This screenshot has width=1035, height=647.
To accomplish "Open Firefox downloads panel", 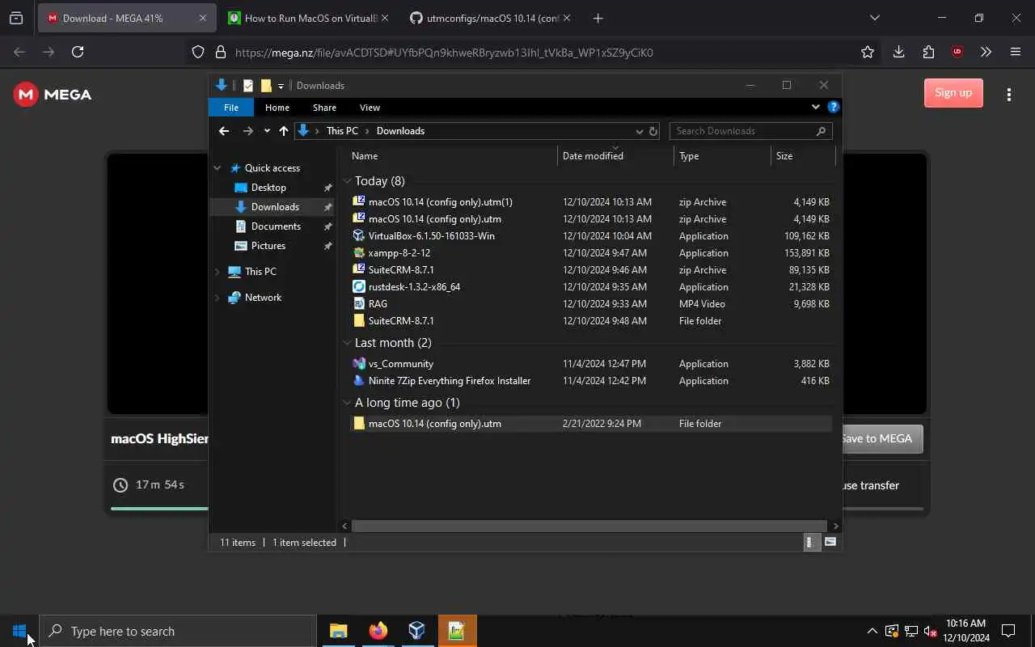I will [x=898, y=52].
